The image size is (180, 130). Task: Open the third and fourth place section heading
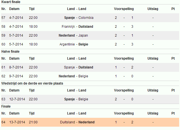32,83
